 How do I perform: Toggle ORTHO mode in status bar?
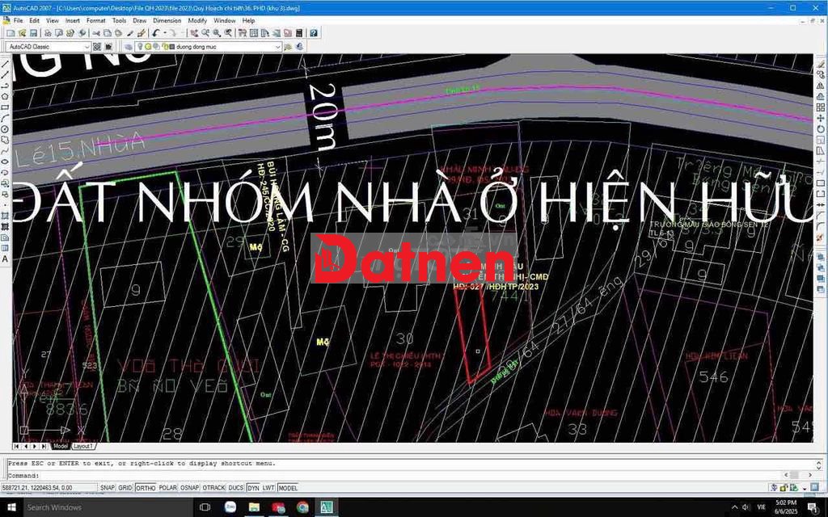146,488
